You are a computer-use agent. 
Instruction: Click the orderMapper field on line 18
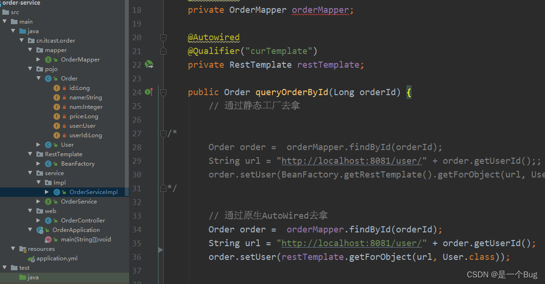tap(320, 10)
